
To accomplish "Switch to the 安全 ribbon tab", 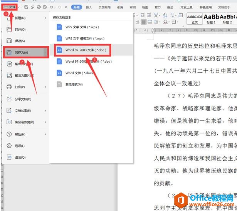I will [170, 7].
